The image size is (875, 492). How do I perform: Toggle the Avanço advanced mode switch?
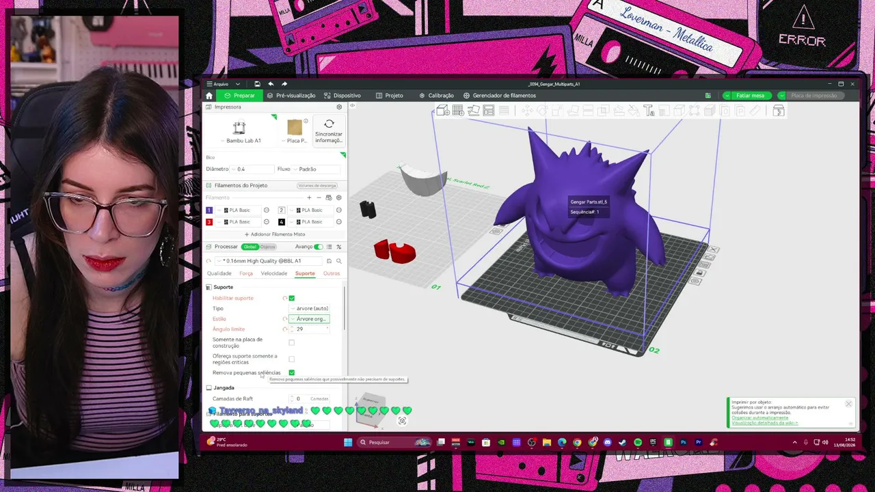(318, 247)
